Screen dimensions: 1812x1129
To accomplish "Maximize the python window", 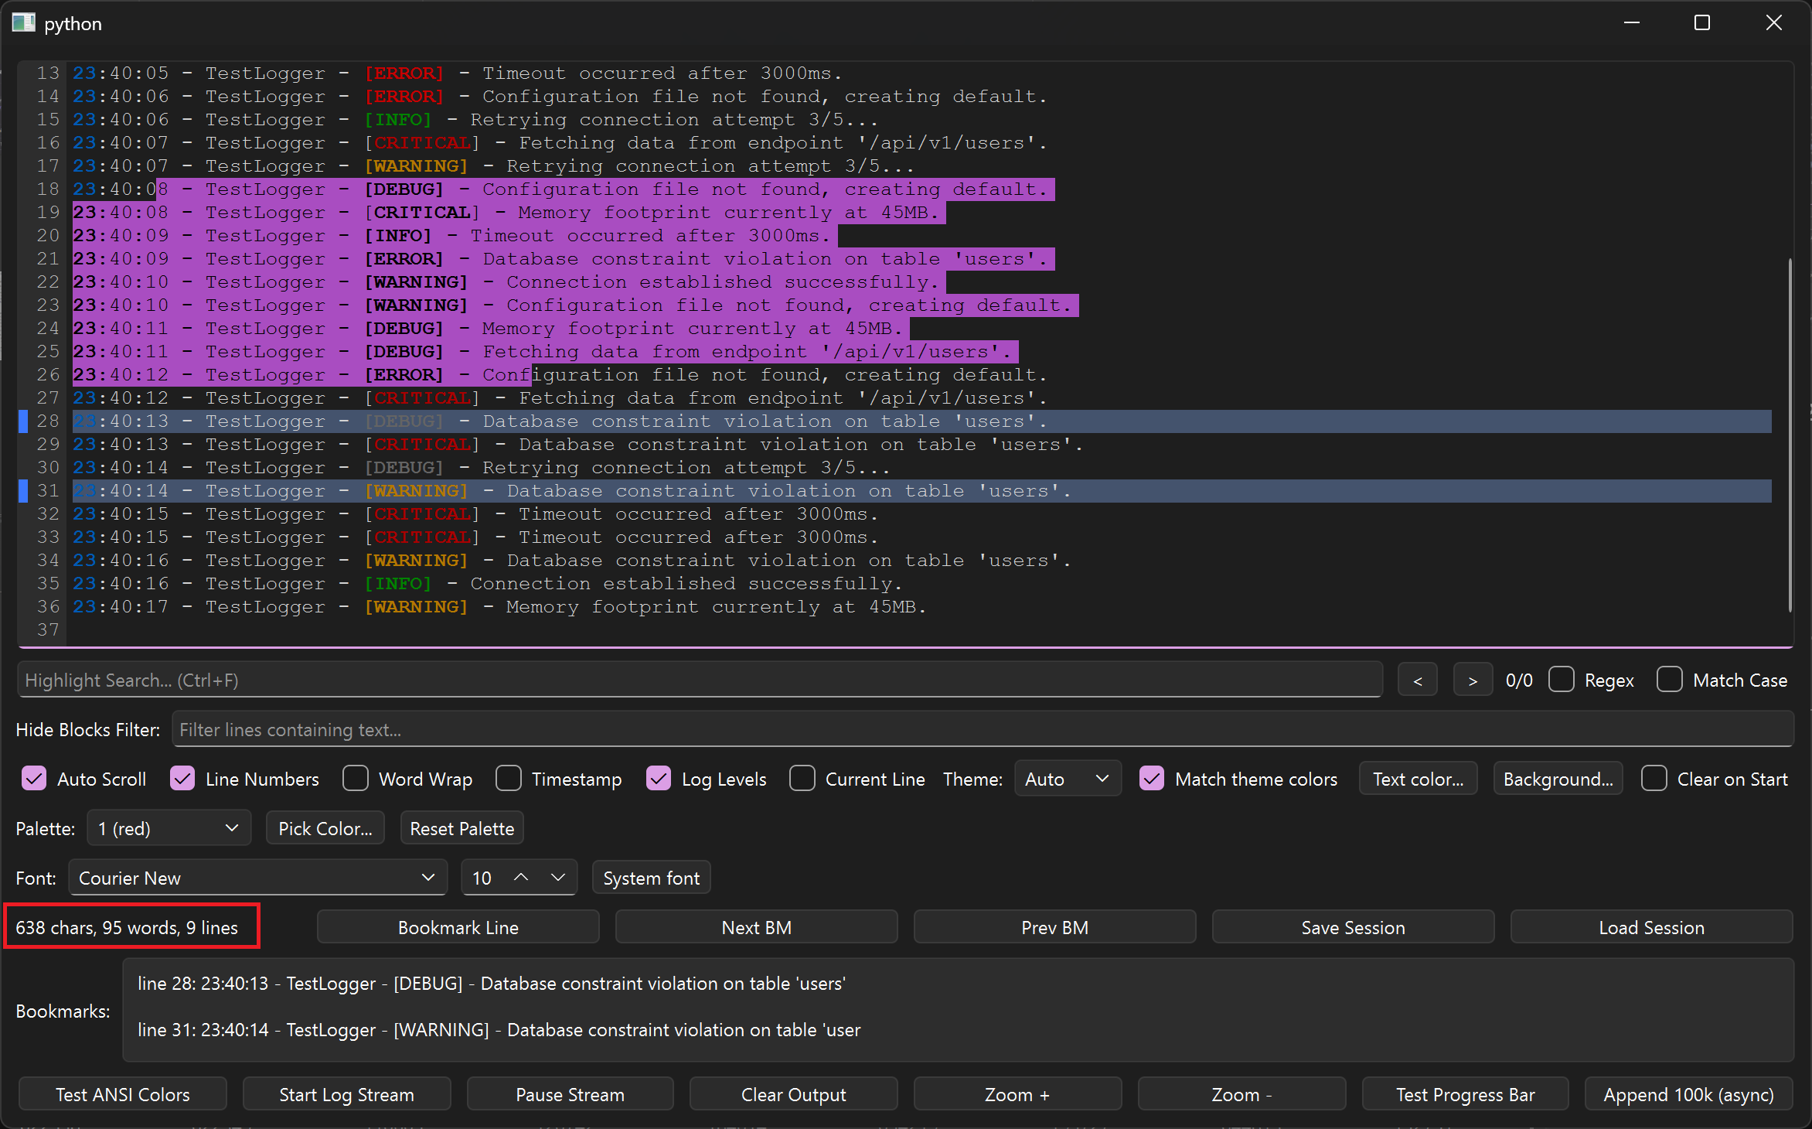I will pyautogui.click(x=1702, y=22).
